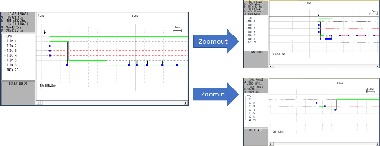Select INT: 29 in the Zoomout chart's tree
This screenshot has width=380, height=146.
pos(252,42)
